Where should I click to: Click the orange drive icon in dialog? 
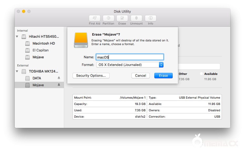[x=81, y=40]
